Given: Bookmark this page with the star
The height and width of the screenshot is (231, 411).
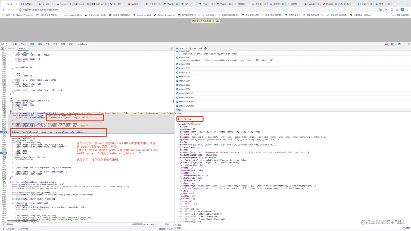Looking at the screenshot, I should 385,10.
